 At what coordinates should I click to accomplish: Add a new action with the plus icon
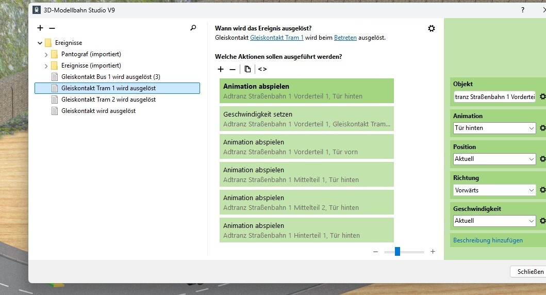click(221, 69)
